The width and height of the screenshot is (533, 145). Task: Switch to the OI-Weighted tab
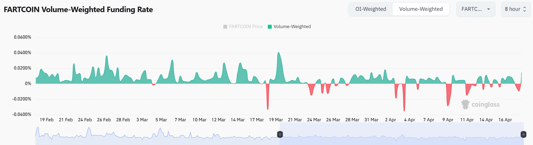click(370, 9)
